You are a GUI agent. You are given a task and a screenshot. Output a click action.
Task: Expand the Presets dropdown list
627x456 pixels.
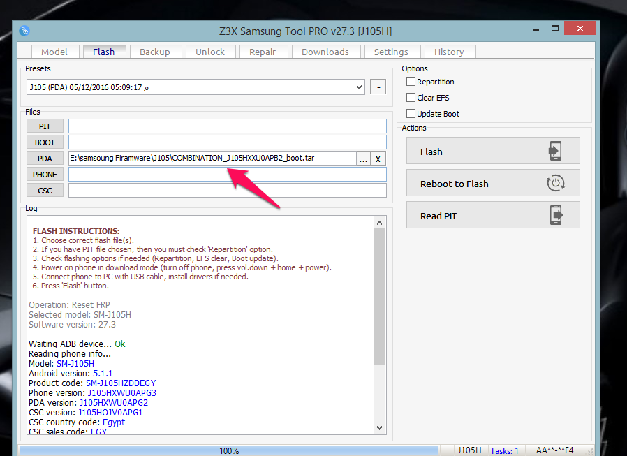tap(359, 87)
